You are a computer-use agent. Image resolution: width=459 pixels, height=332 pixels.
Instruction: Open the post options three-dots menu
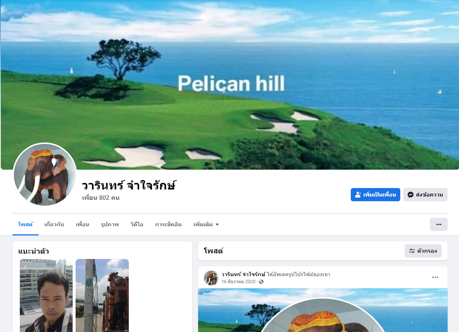coord(435,277)
